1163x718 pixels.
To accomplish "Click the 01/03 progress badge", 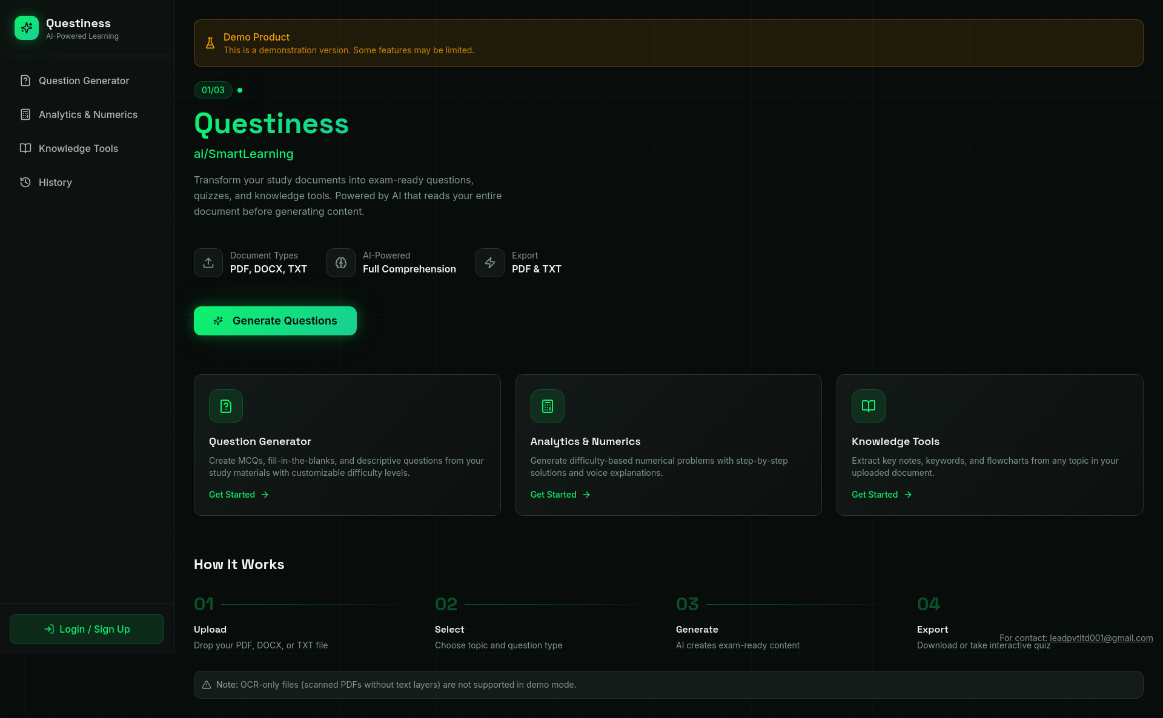I will pos(213,90).
